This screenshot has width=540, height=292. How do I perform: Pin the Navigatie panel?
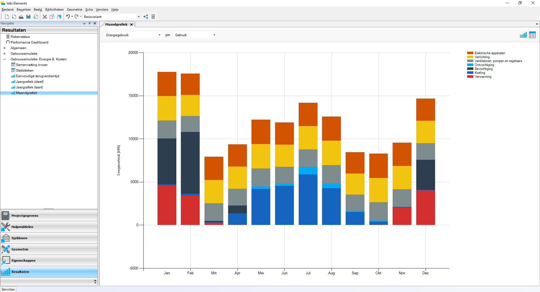click(x=89, y=24)
